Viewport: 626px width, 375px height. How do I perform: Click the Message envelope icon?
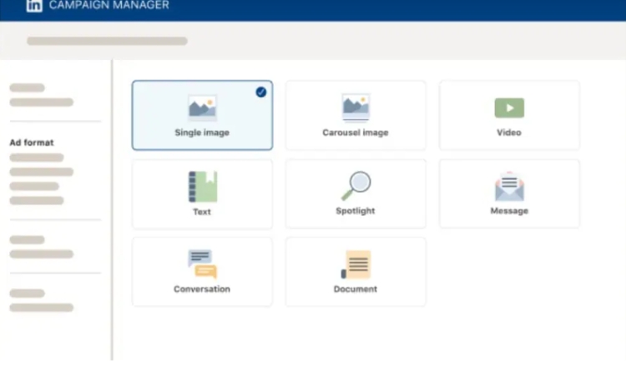pyautogui.click(x=509, y=187)
